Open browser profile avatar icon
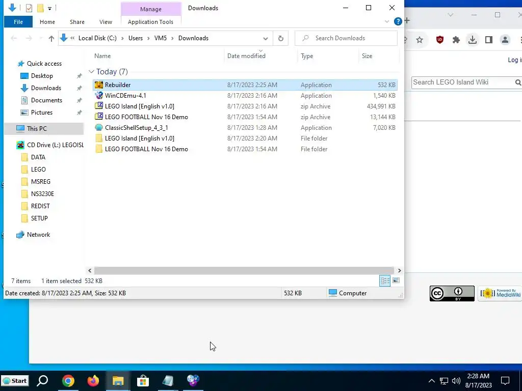This screenshot has width=522, height=391. click(505, 40)
